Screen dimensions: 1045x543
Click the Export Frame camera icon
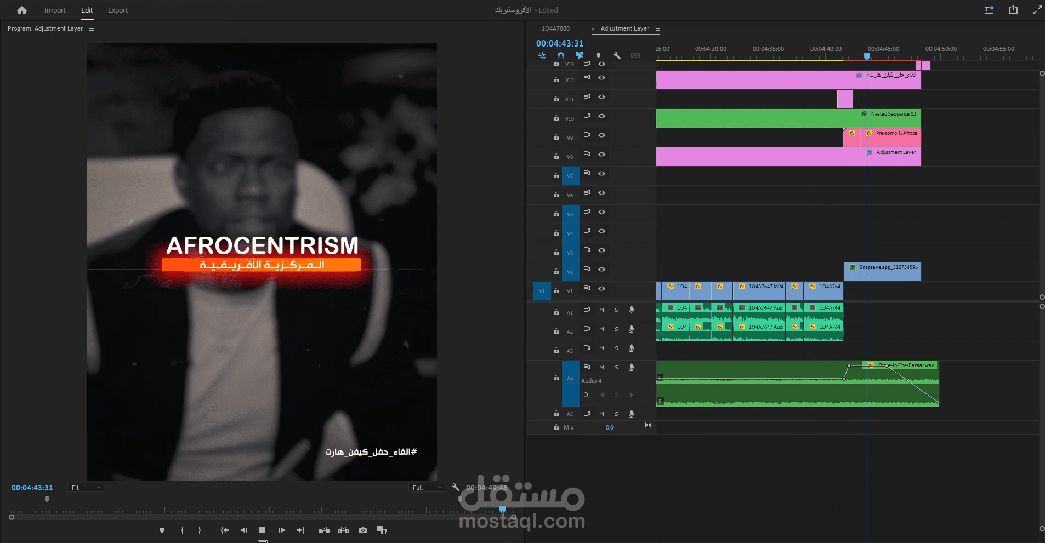[362, 530]
